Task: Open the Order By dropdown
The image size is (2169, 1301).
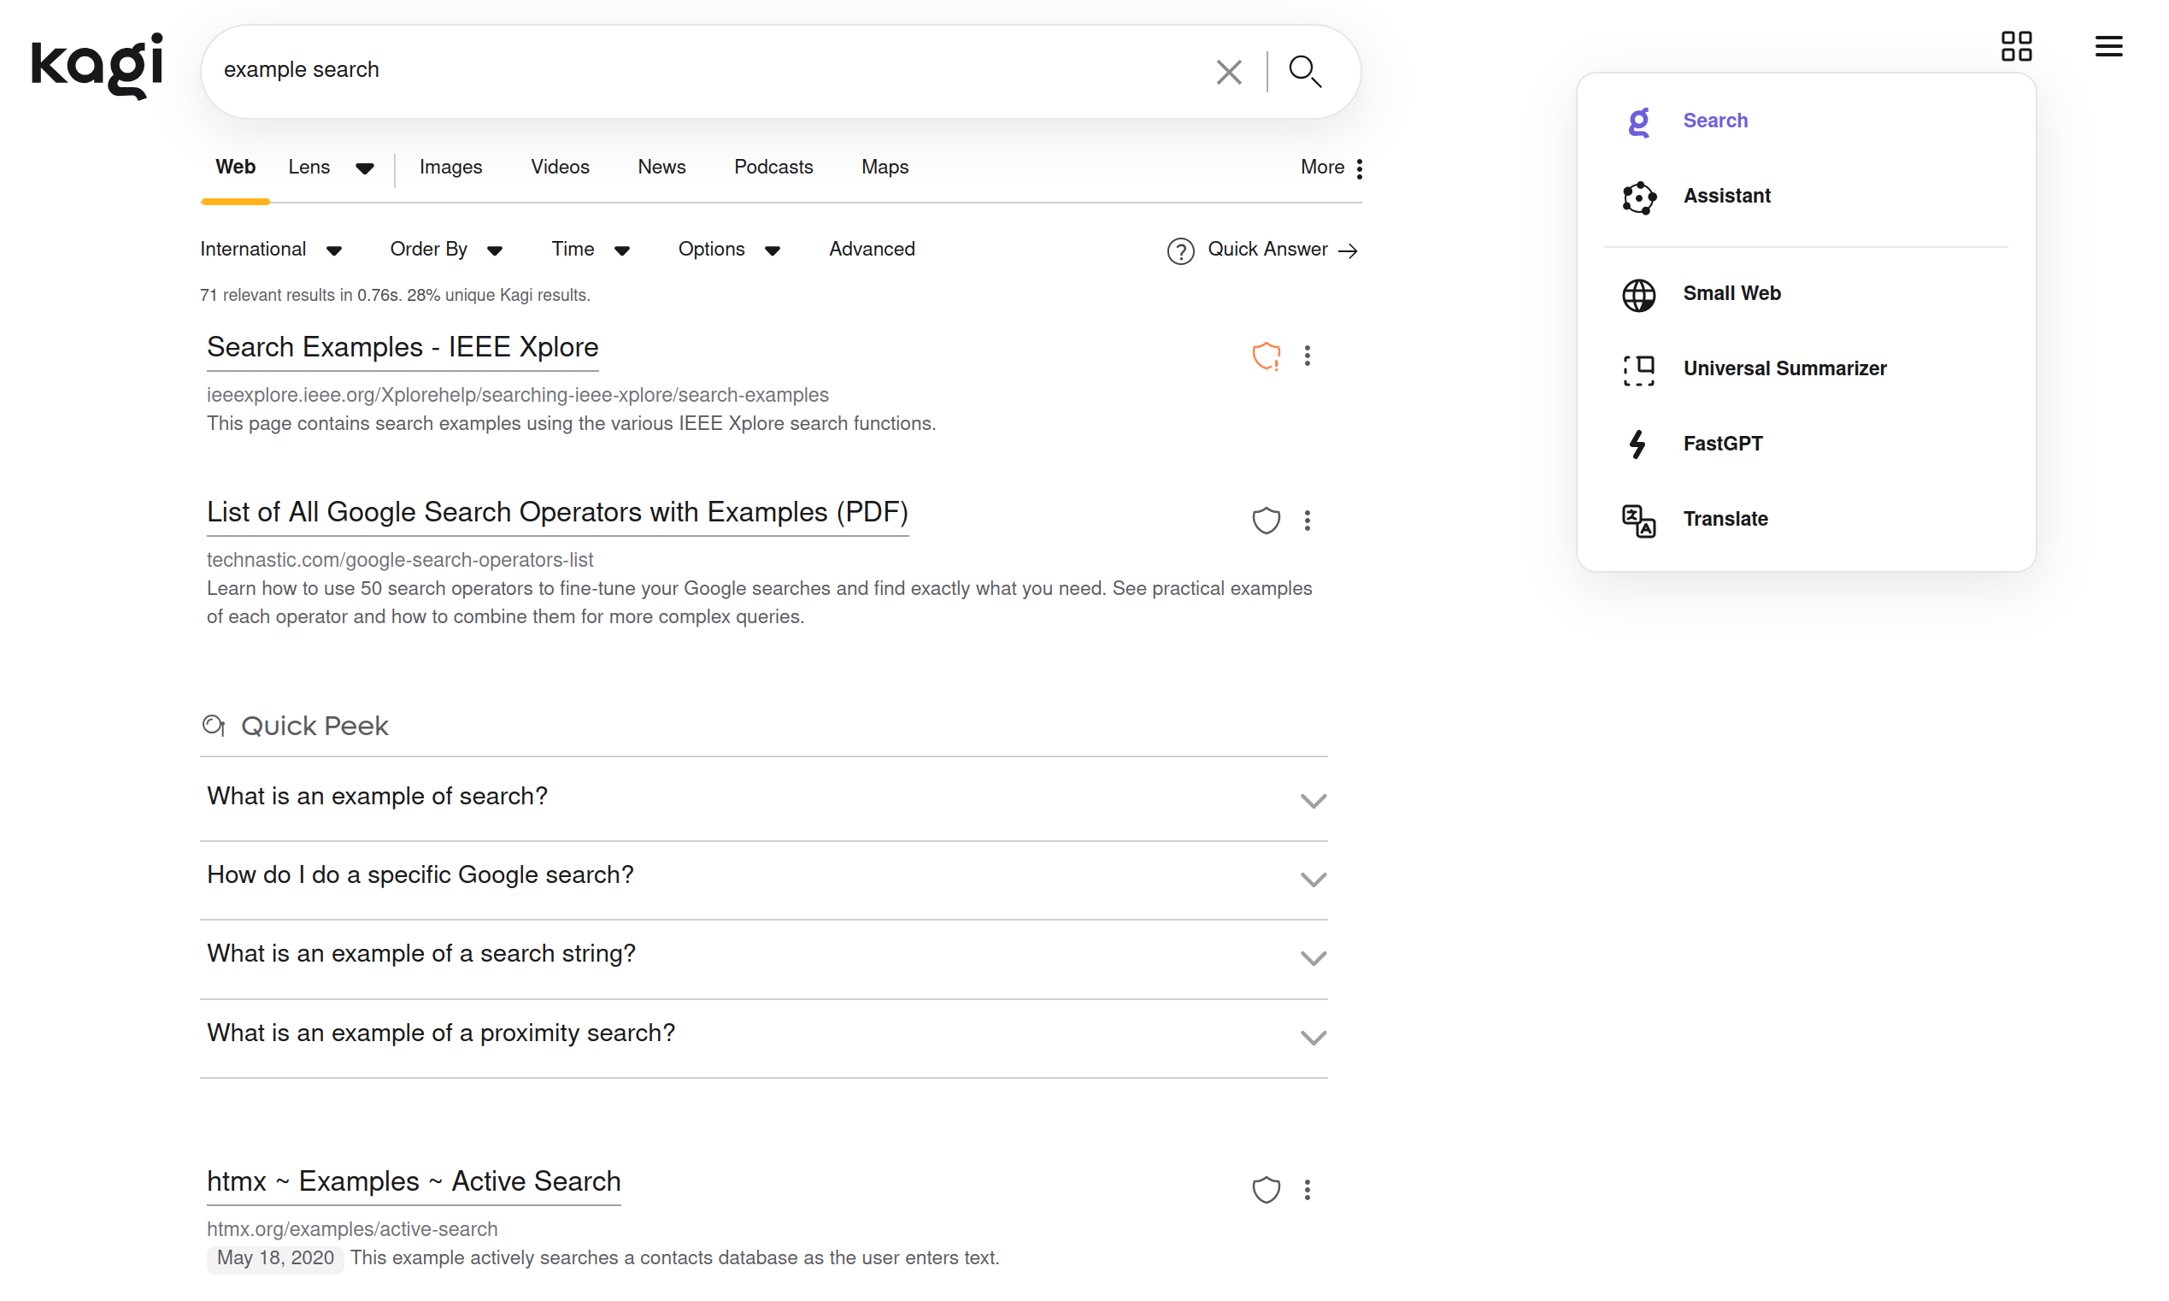Action: pyautogui.click(x=445, y=250)
